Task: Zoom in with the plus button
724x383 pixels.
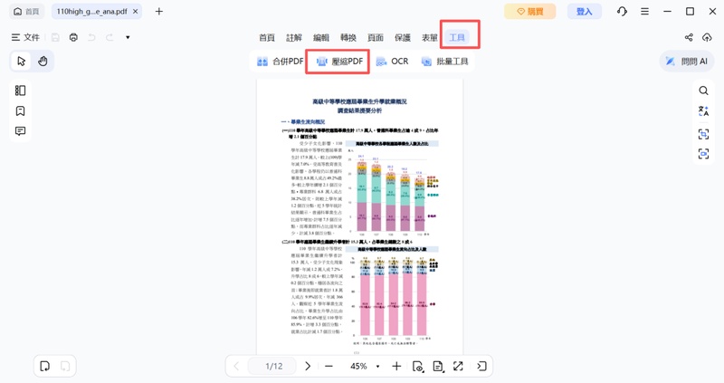Action: (396, 367)
